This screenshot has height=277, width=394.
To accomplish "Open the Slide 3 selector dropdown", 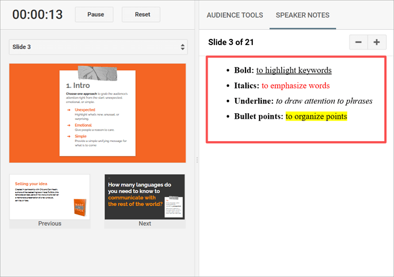I will (x=98, y=47).
